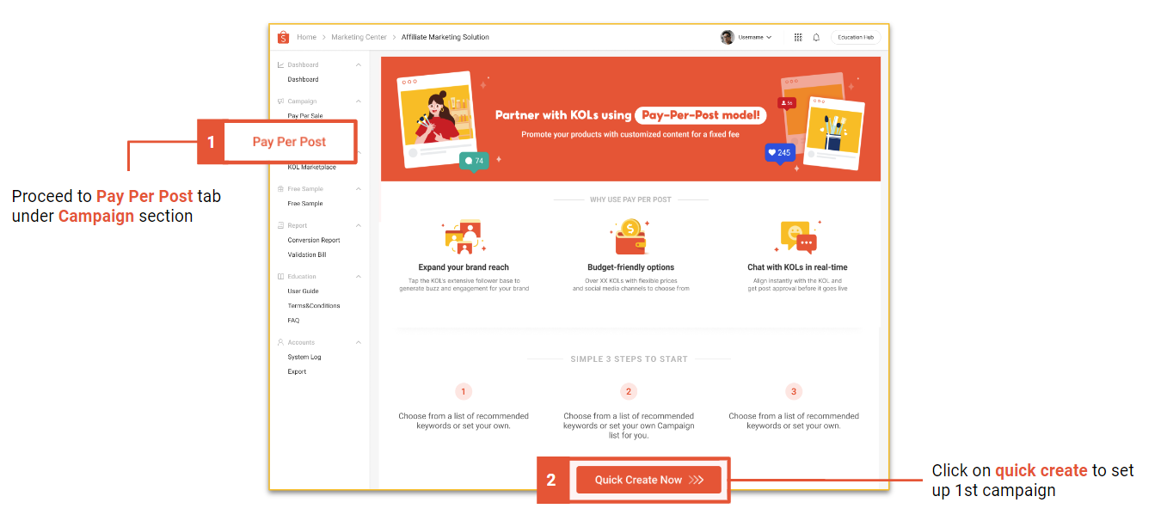Click the user profile avatar
1167x527 pixels.
point(728,37)
